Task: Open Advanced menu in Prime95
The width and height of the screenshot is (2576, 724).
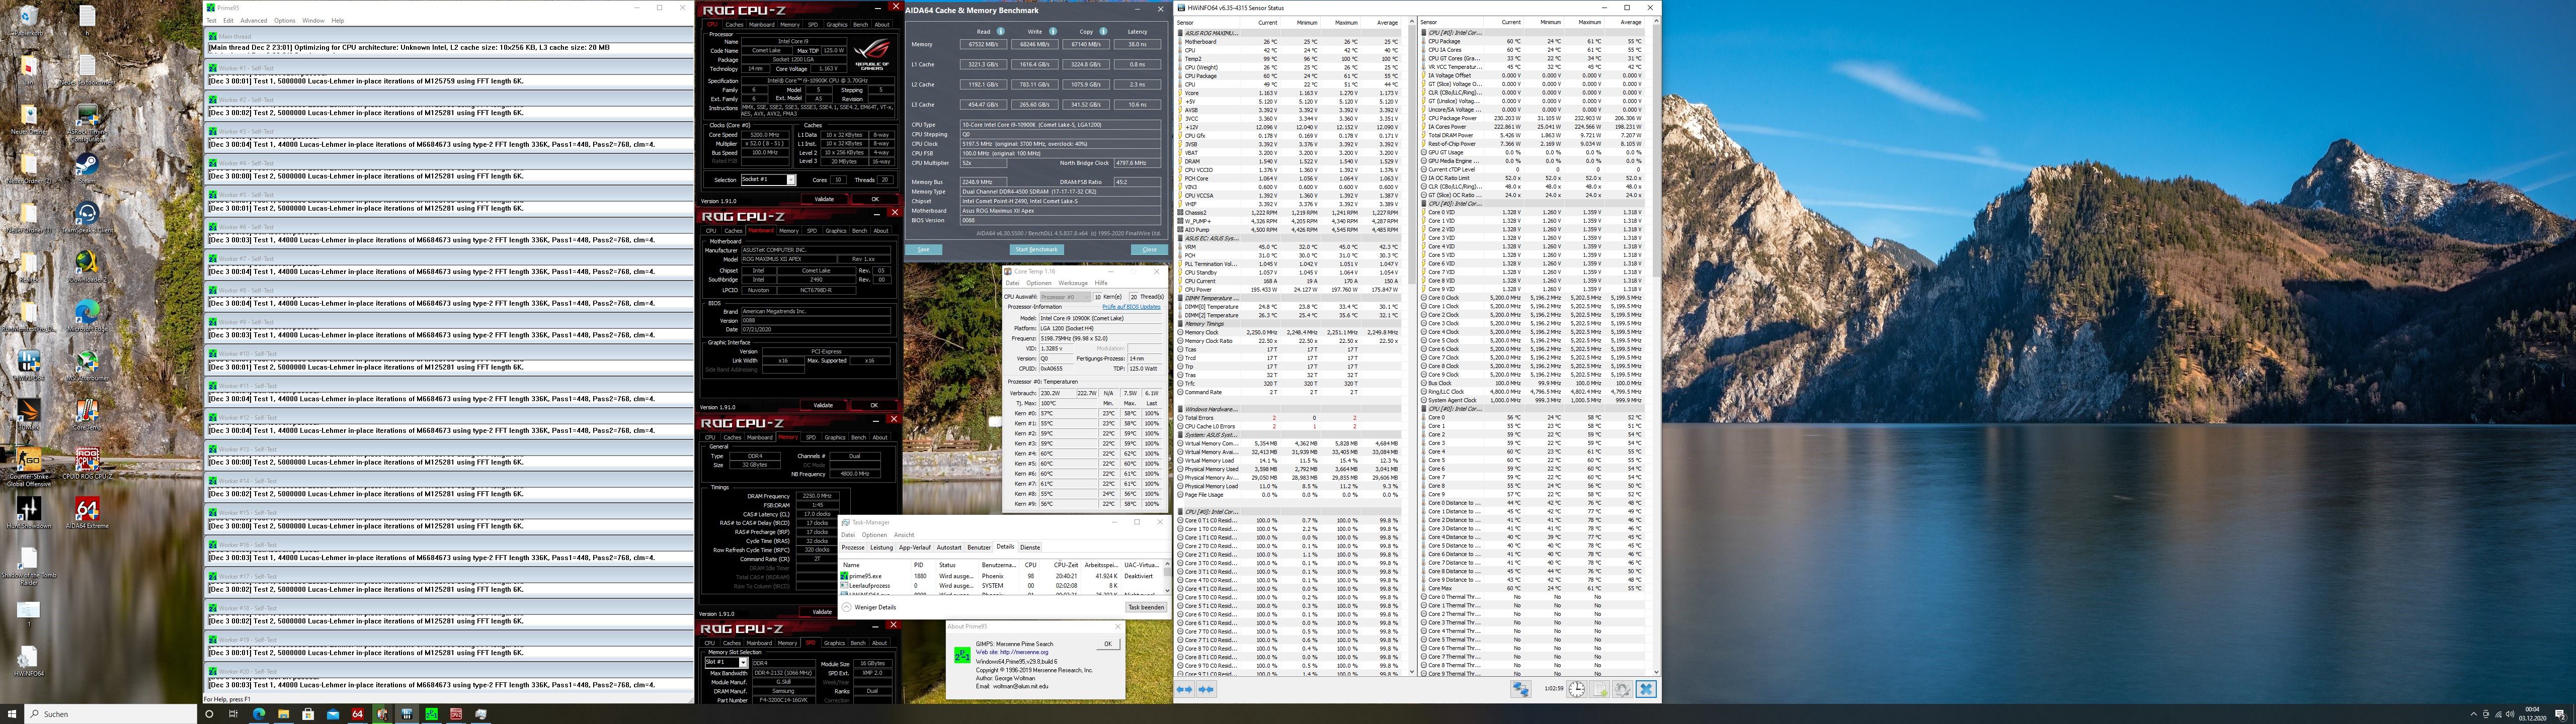Action: (253, 20)
